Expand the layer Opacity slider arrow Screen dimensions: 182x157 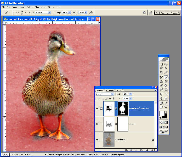pyautogui.click(x=130, y=94)
